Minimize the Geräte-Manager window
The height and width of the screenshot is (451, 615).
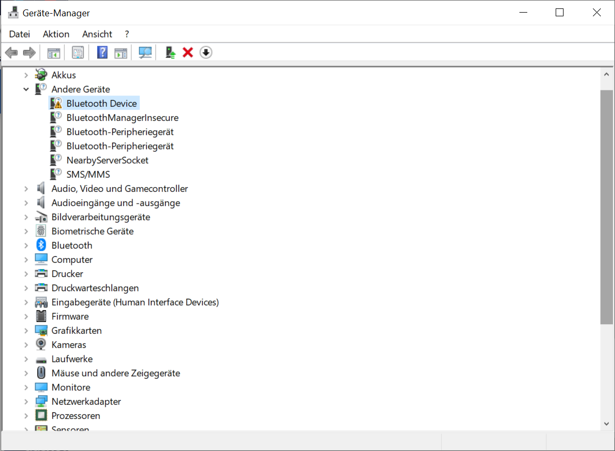523,13
